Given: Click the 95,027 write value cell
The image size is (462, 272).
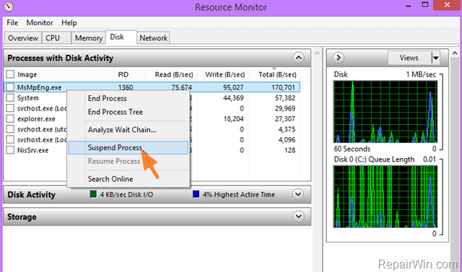Looking at the screenshot, I should (233, 87).
